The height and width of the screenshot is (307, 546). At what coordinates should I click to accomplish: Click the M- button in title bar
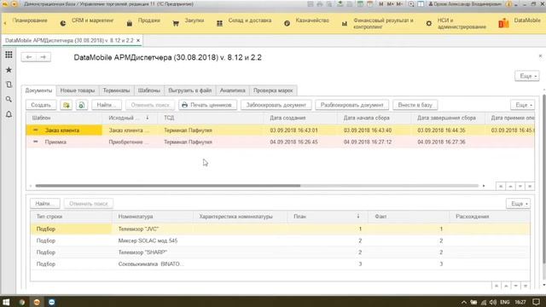[x=399, y=4]
